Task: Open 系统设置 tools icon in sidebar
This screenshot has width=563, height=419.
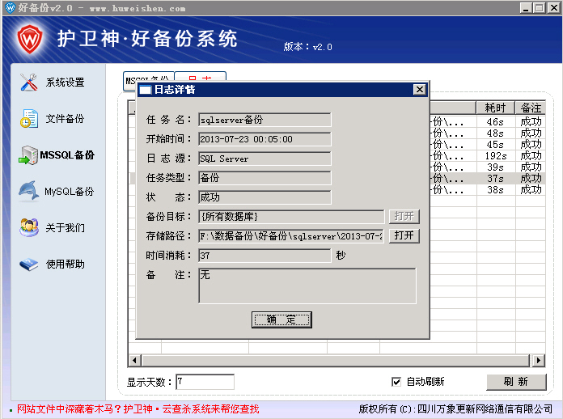Action: (x=29, y=83)
